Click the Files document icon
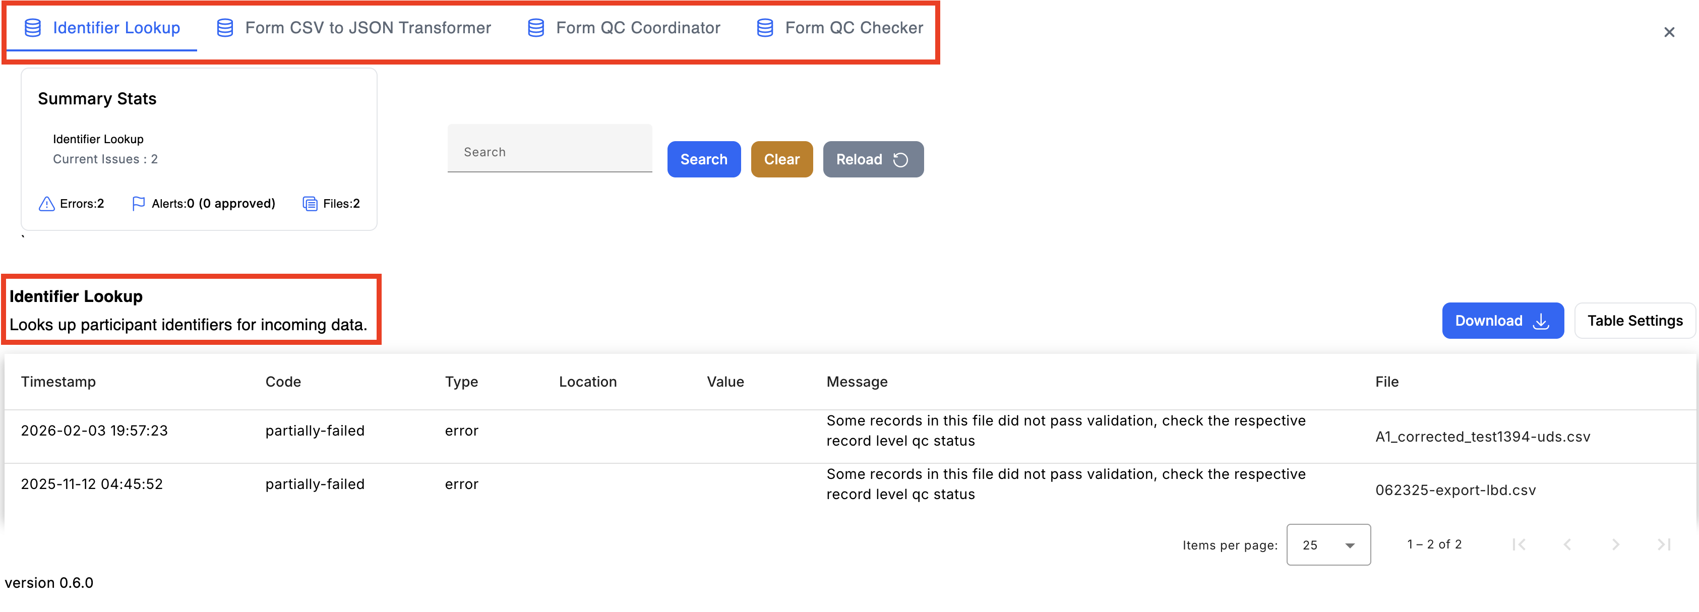Screen dimensions: 1699x612 coord(310,204)
